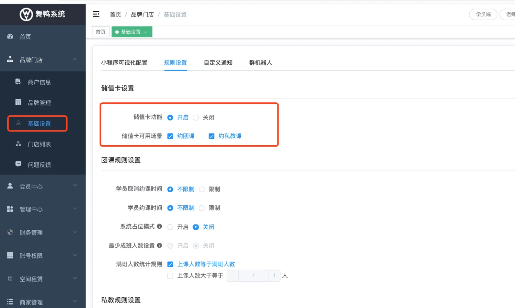The image size is (515, 308).
Task: Click help icon beside 最少成班人数设置
Action: (159, 245)
